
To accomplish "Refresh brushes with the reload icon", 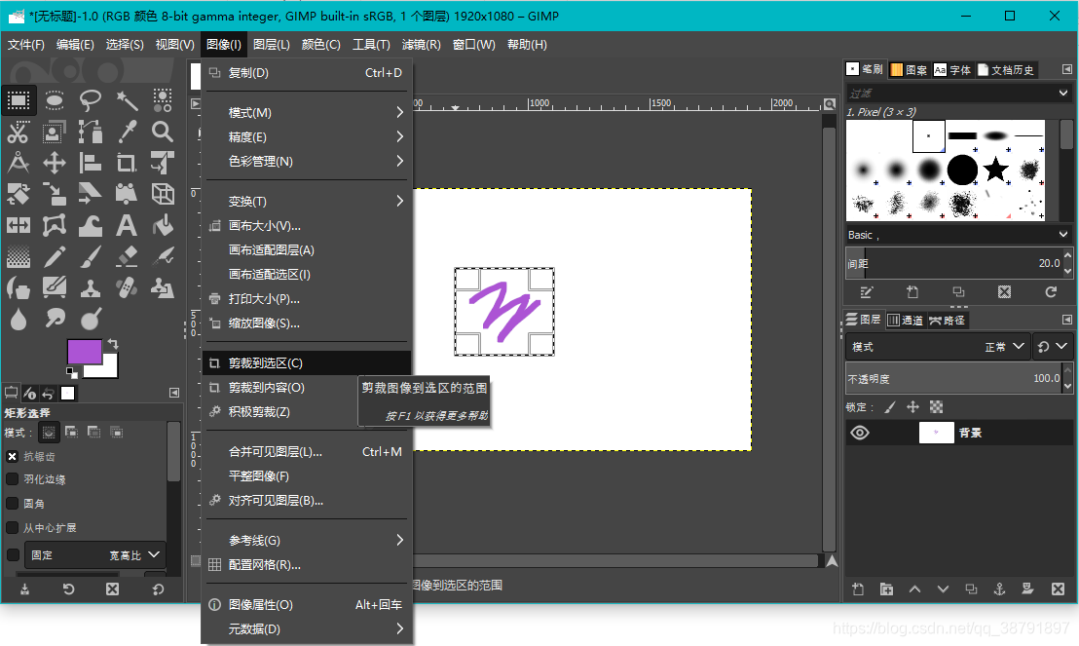I will click(x=1051, y=292).
